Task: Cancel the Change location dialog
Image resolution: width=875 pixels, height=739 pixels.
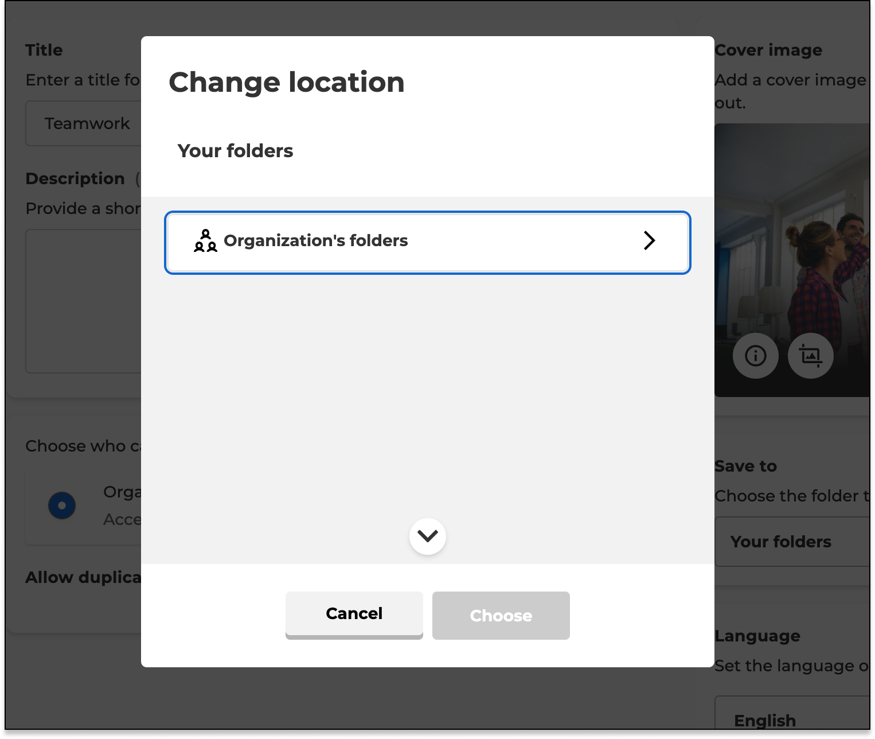Action: tap(354, 614)
